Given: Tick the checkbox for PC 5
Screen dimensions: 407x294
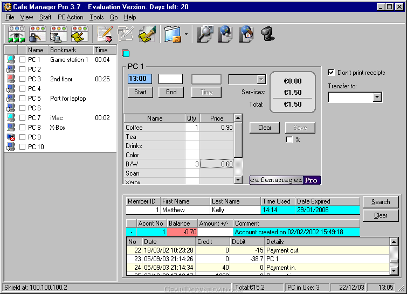Looking at the screenshot, I should [22, 98].
